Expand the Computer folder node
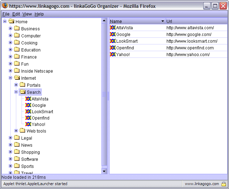 point(10,35)
